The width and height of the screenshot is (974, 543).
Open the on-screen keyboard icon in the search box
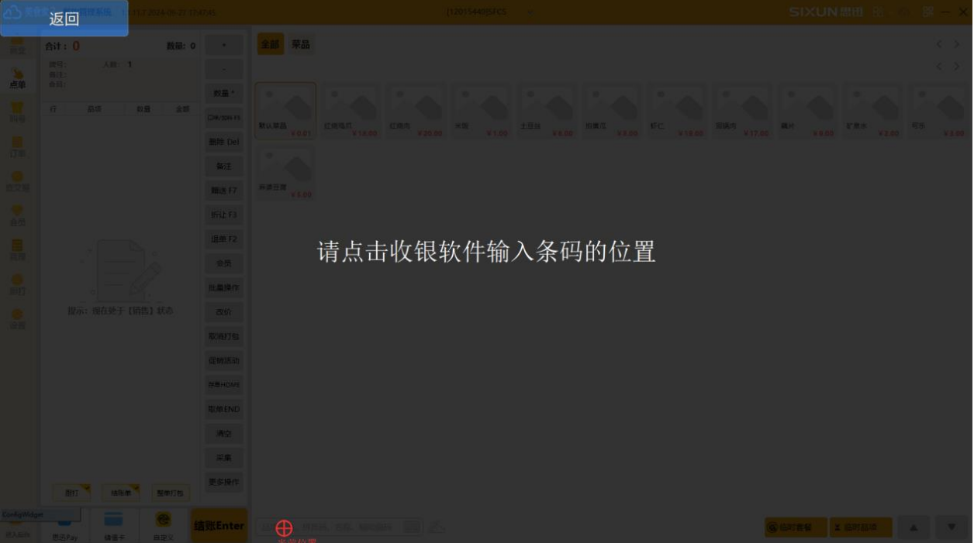[x=411, y=527]
